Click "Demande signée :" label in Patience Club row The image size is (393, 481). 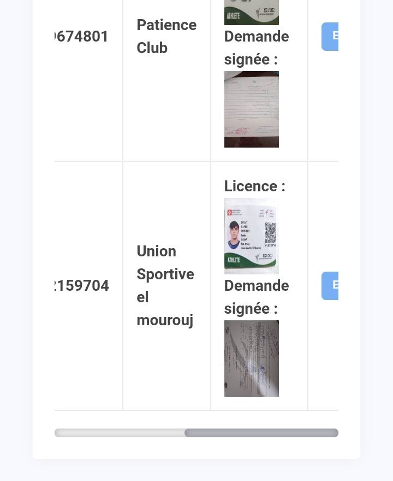[x=256, y=48]
